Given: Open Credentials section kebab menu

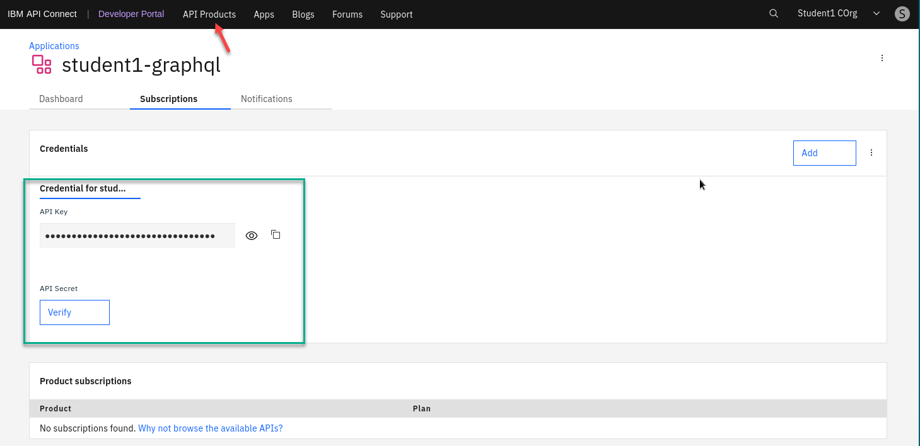Looking at the screenshot, I should point(871,152).
